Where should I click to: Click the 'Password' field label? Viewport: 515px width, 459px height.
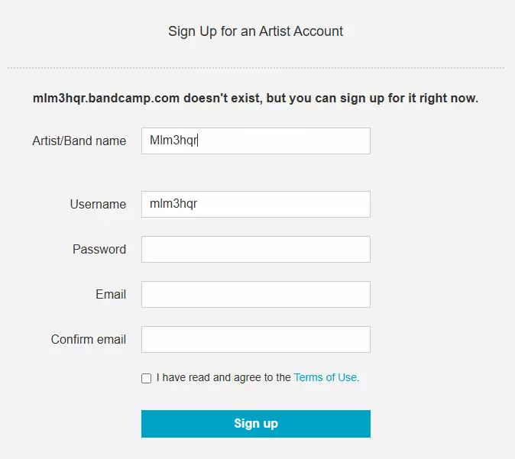(x=99, y=249)
